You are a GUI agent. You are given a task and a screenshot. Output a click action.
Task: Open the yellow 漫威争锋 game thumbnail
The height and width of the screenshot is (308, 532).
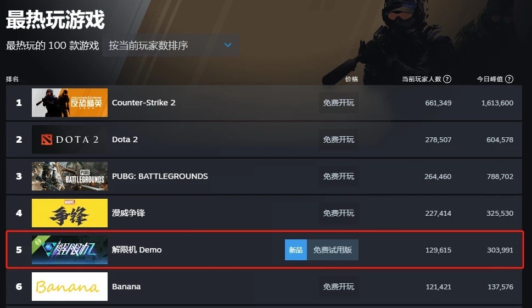click(x=70, y=213)
